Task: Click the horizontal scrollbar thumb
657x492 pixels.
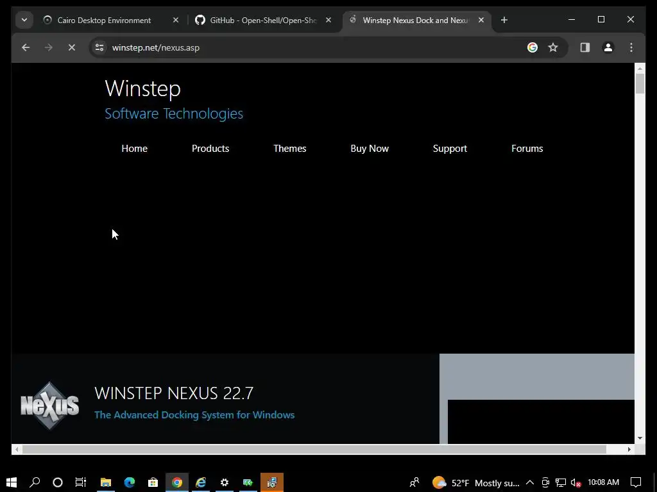Action: tap(314, 449)
